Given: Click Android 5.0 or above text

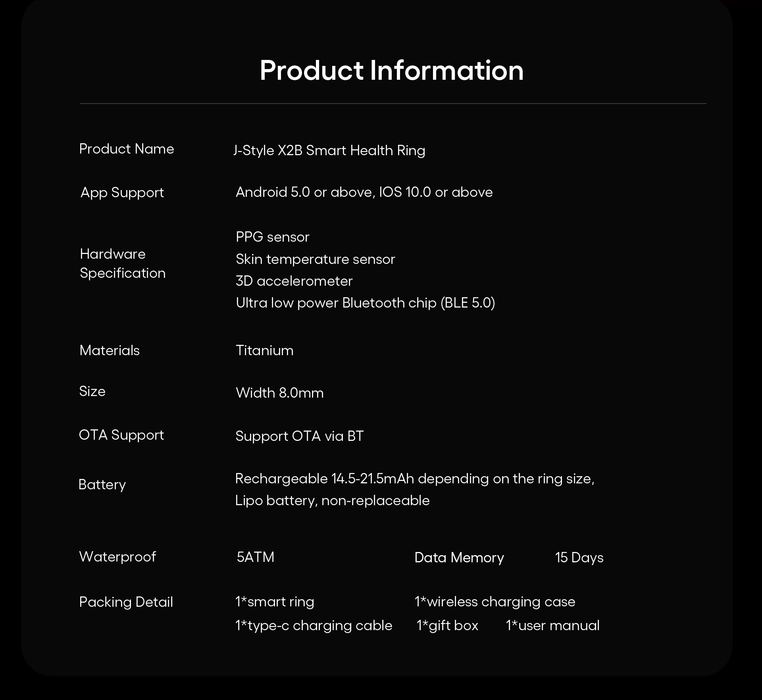Looking at the screenshot, I should point(304,192).
